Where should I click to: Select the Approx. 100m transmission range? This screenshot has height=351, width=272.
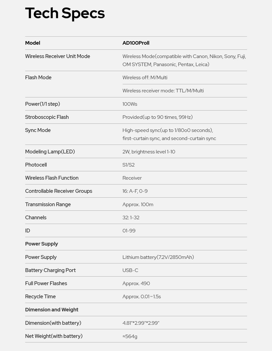click(138, 204)
